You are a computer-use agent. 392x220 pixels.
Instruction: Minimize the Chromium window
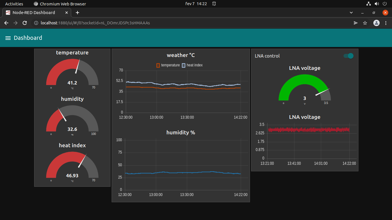[362, 13]
